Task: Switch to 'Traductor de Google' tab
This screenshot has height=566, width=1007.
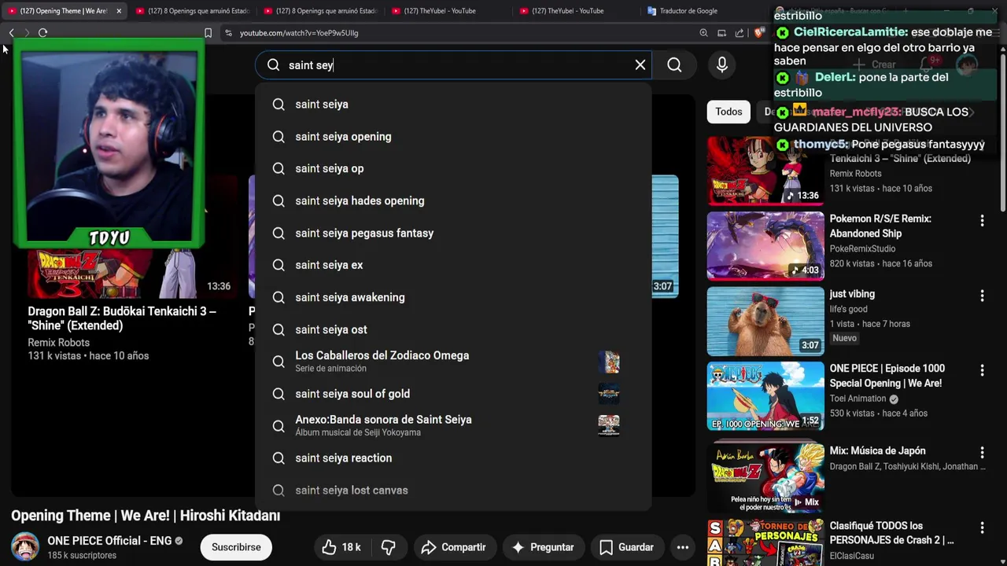Action: click(705, 11)
